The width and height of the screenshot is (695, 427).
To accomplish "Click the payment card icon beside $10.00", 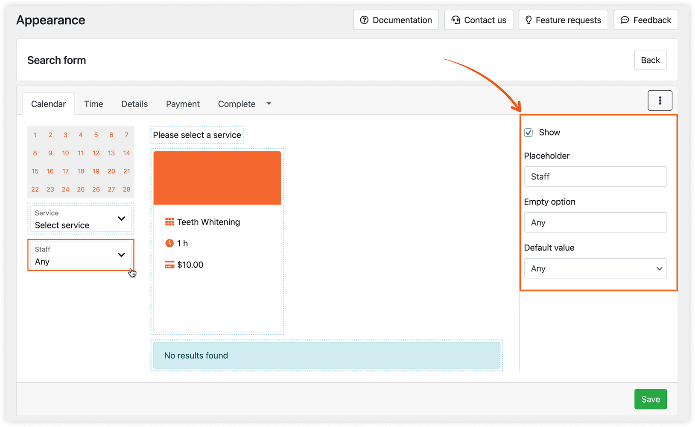I will tap(169, 264).
